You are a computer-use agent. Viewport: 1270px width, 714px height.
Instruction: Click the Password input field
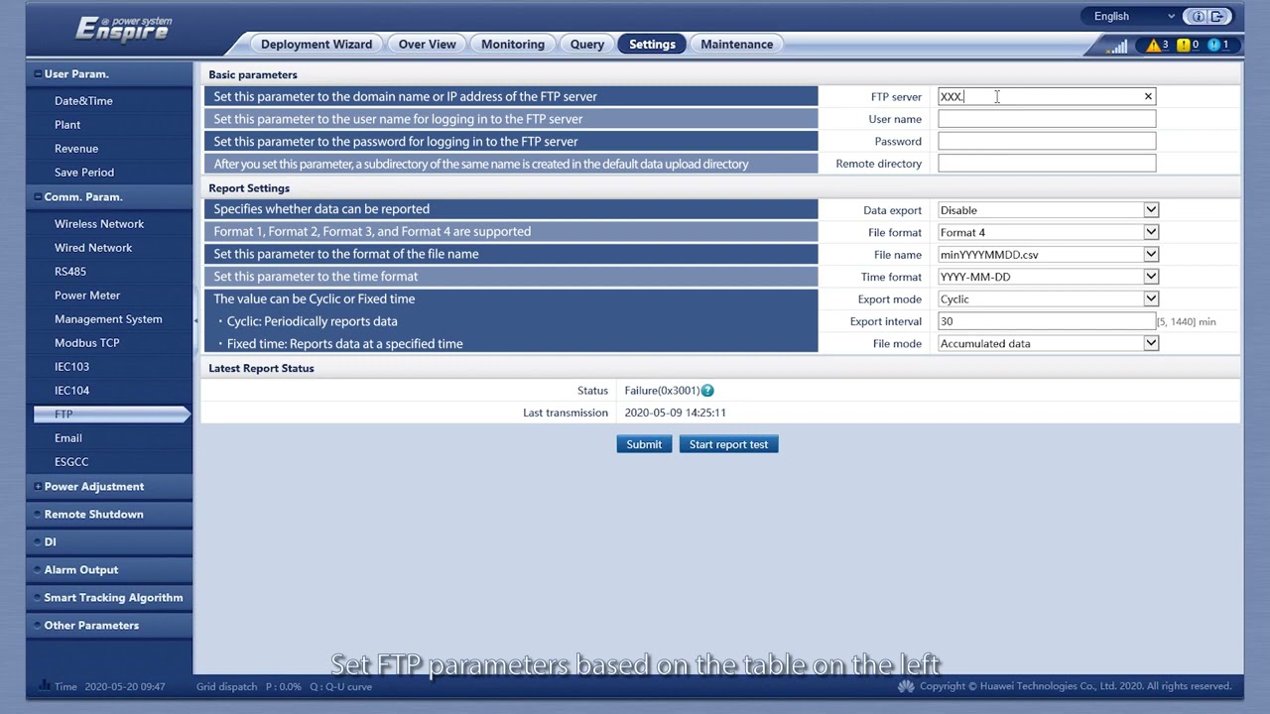(1047, 141)
